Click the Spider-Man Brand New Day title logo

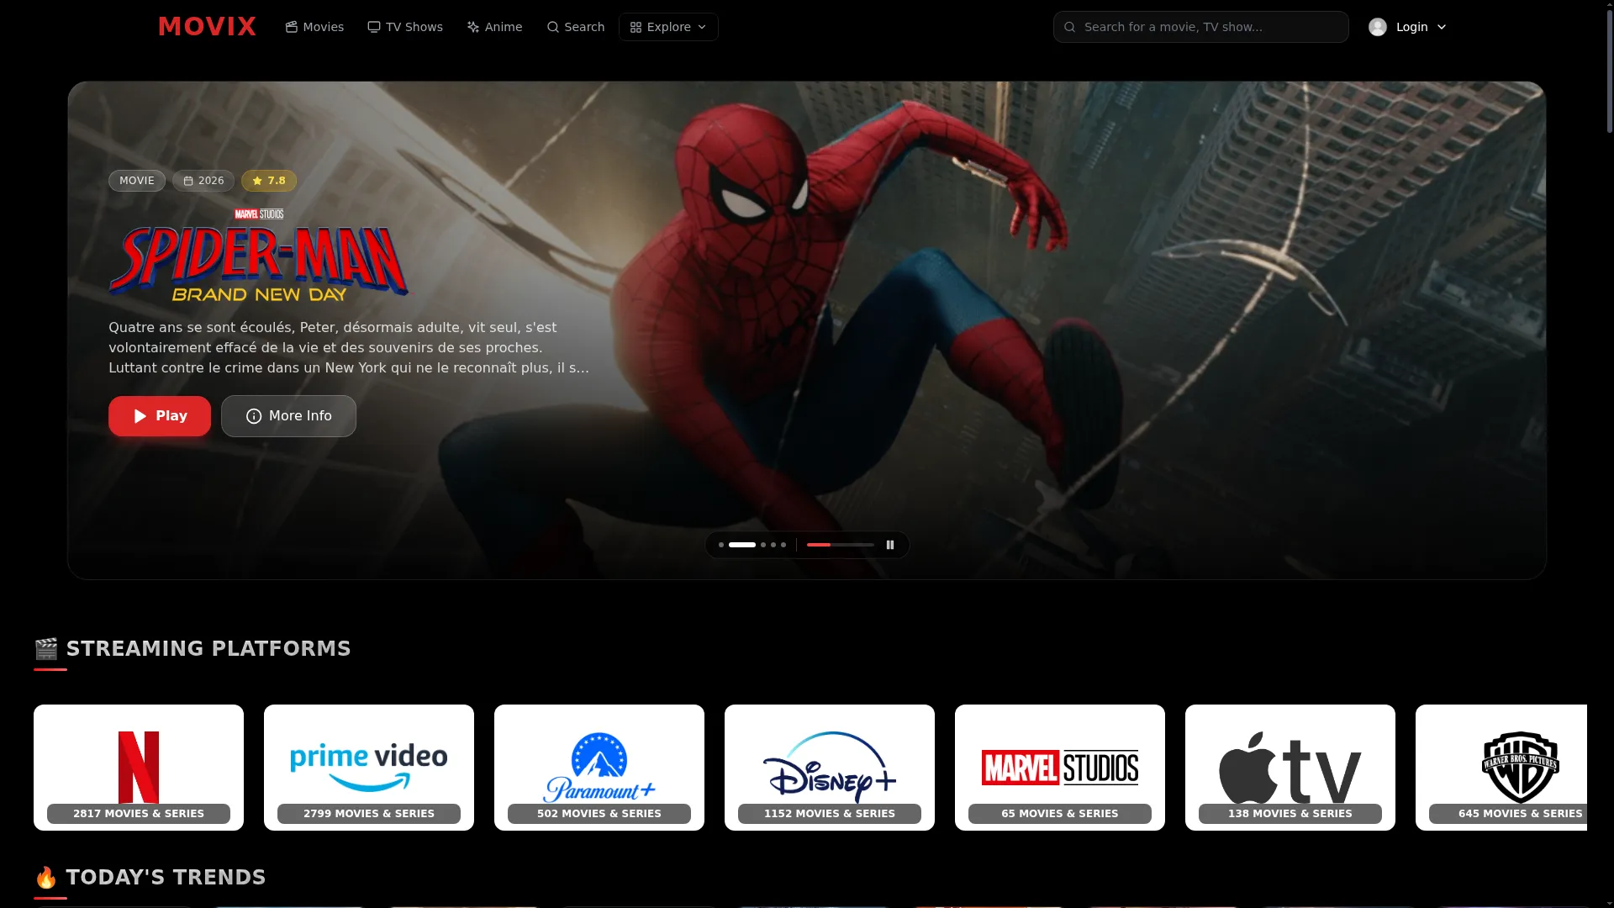point(258,256)
